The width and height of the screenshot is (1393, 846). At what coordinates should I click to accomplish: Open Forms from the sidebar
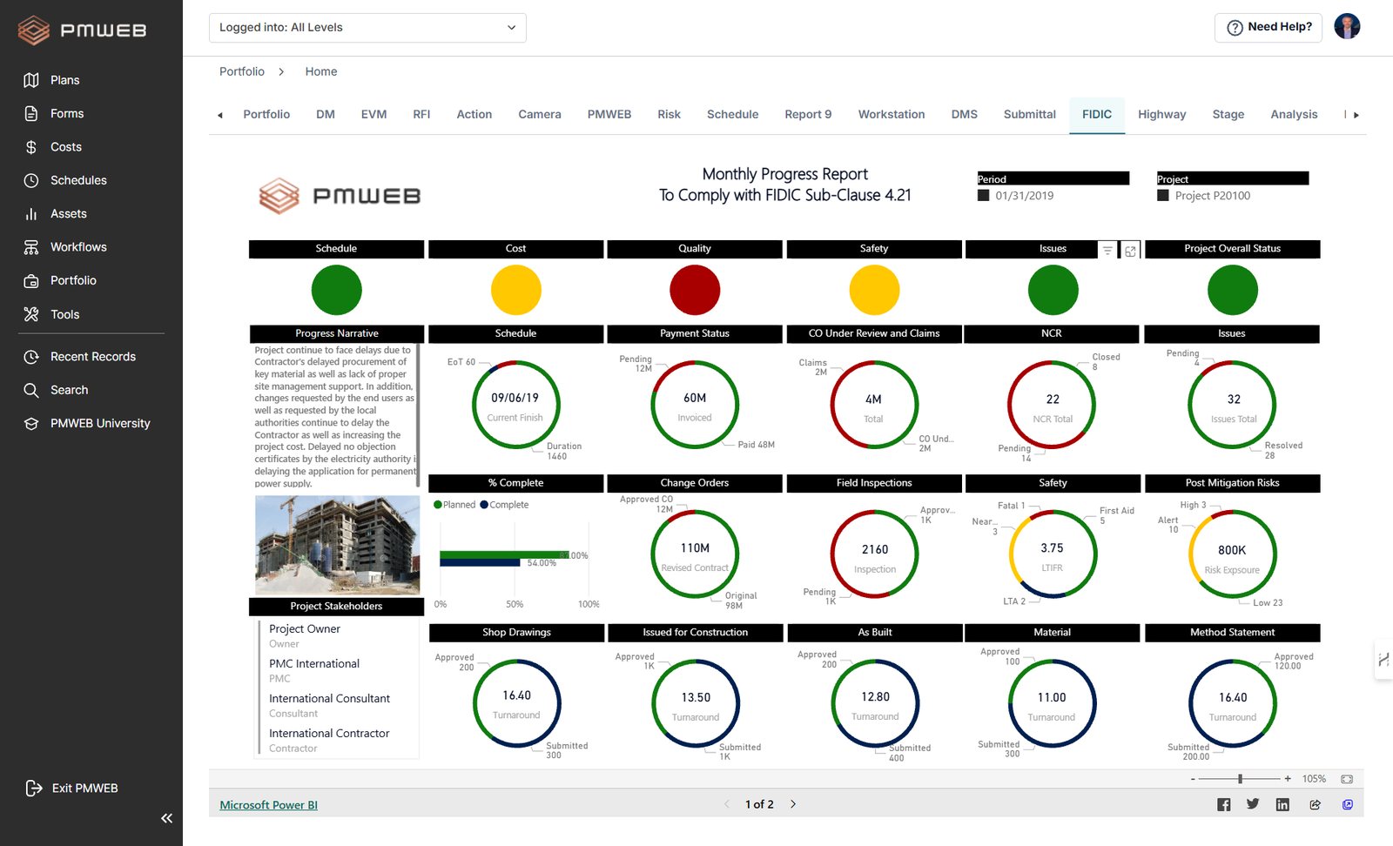tap(31, 113)
